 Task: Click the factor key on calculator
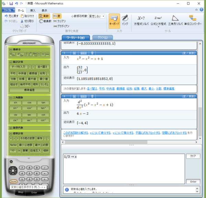pyautogui.click(x=13, y=145)
